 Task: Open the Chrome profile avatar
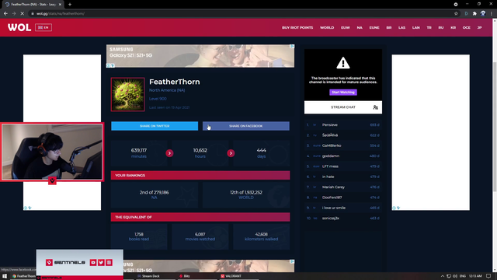tap(483, 14)
